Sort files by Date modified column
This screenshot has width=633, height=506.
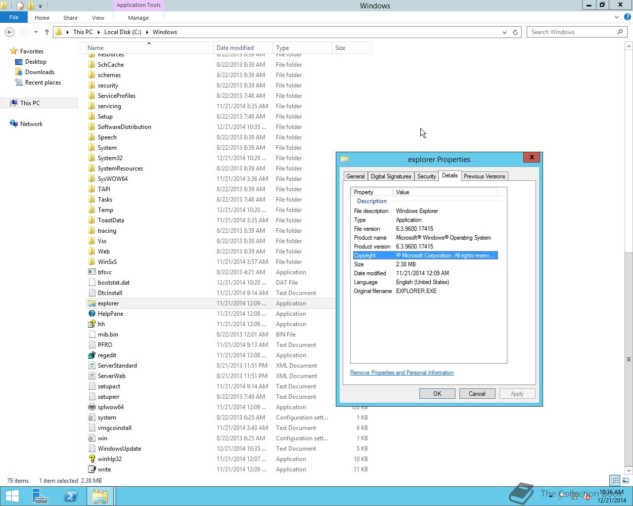pos(243,48)
